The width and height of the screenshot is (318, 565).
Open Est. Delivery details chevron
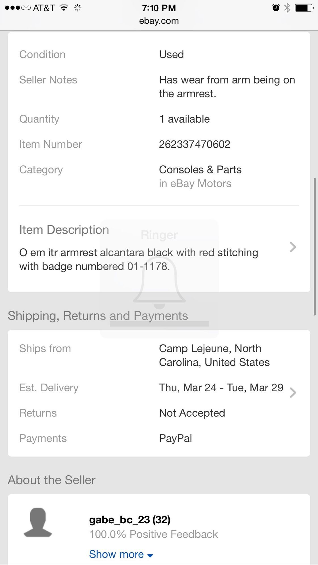[293, 393]
